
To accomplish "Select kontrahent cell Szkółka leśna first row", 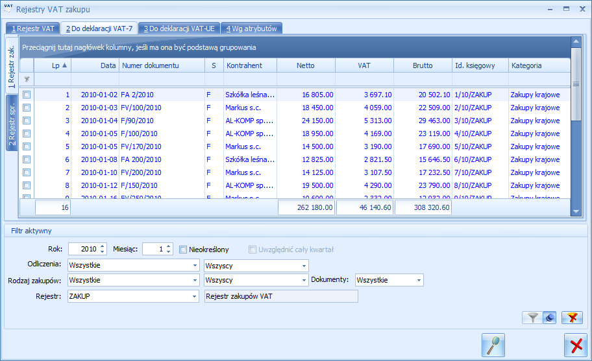I will tap(250, 95).
